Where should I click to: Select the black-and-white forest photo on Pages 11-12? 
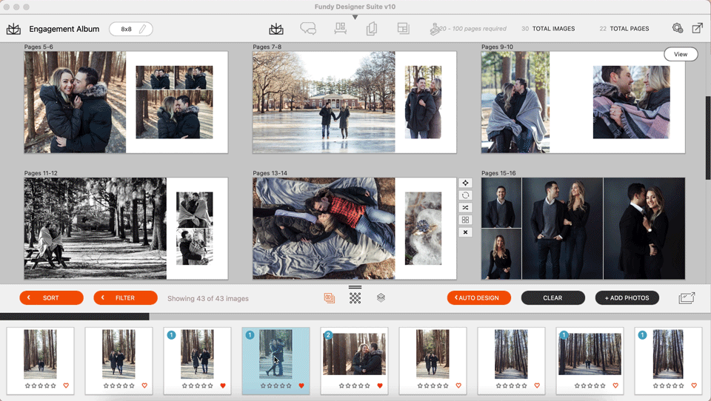point(96,229)
